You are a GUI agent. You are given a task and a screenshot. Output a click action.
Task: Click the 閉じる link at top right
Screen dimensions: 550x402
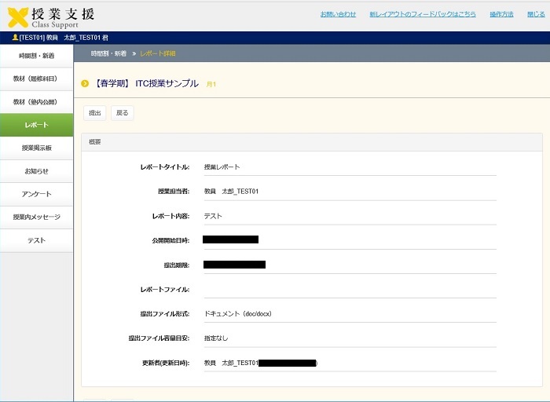[x=535, y=14]
